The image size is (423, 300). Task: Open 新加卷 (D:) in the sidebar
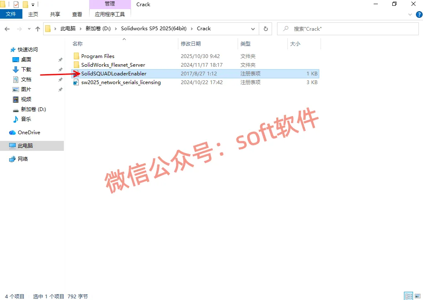pyautogui.click(x=33, y=109)
